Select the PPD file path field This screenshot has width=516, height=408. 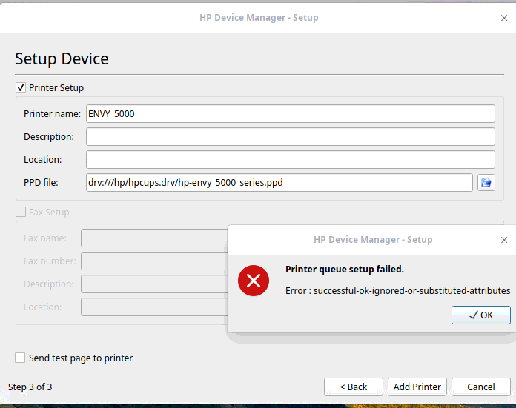click(x=279, y=183)
